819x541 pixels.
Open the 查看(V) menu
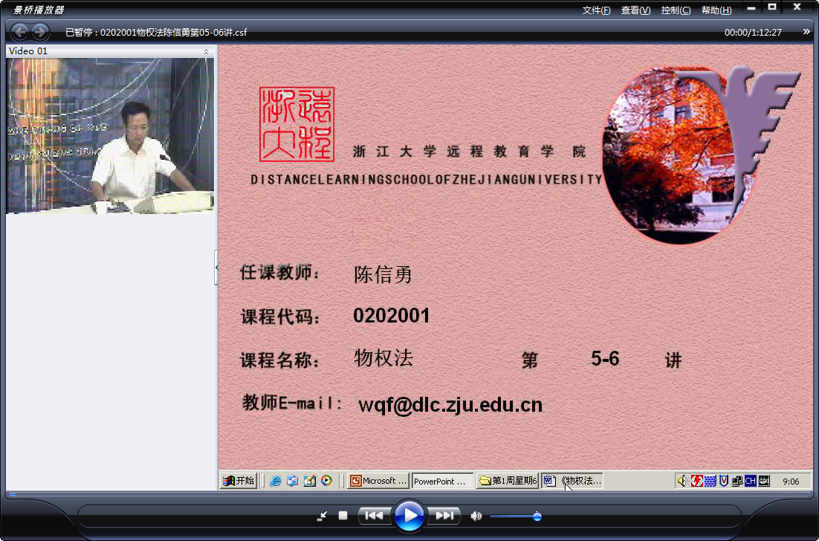point(635,10)
